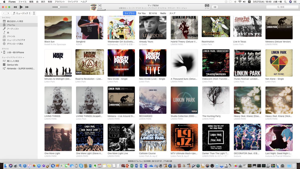Switch to the For You tab
Screen dimensions: 300x169
(x=142, y=13)
